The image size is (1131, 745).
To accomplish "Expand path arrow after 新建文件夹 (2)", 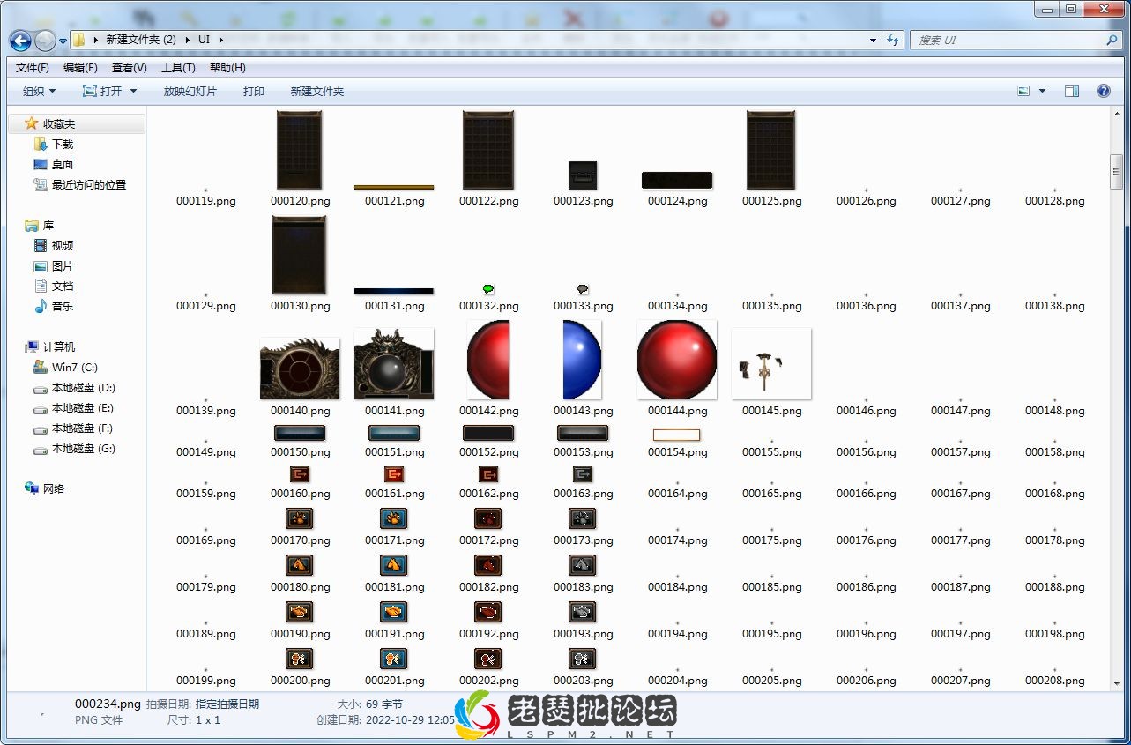I will pos(187,40).
